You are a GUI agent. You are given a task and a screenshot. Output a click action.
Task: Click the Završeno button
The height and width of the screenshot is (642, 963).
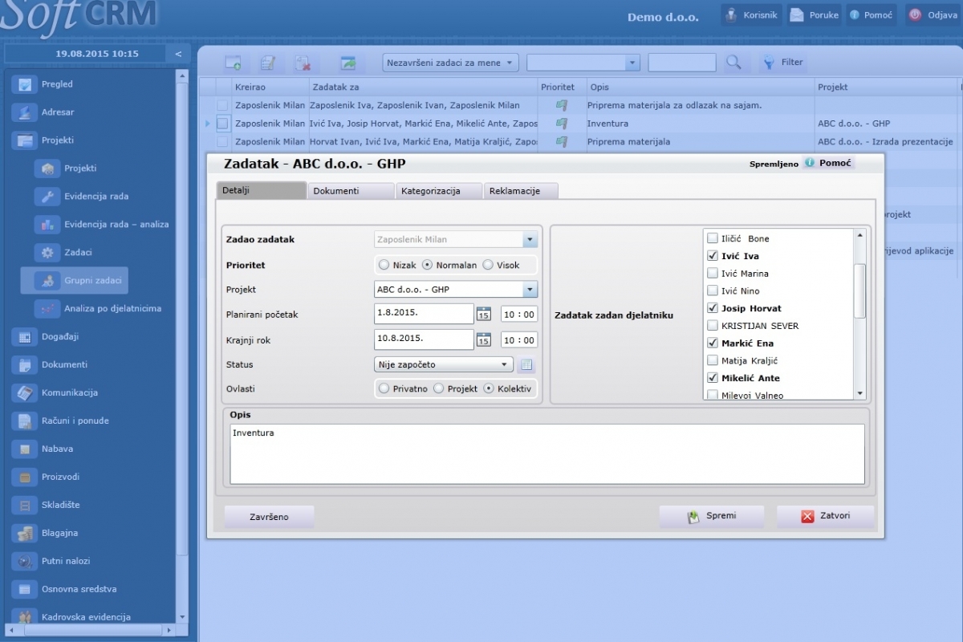[269, 517]
